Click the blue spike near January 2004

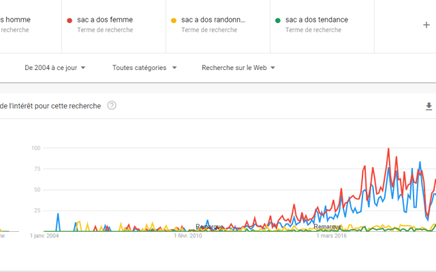tap(58, 214)
